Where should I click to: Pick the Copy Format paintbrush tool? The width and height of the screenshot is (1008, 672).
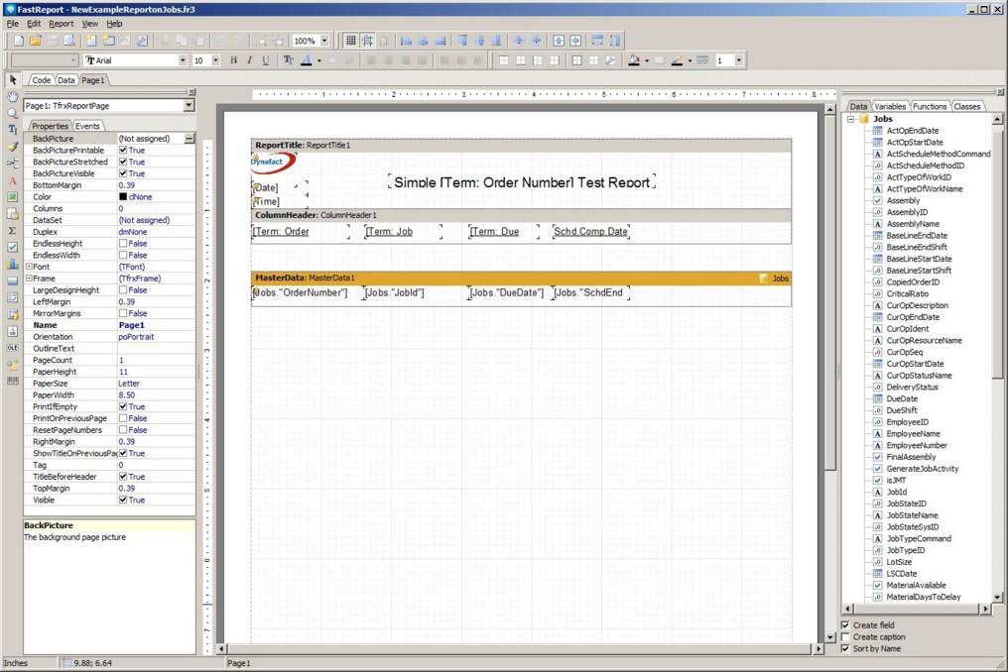13,147
